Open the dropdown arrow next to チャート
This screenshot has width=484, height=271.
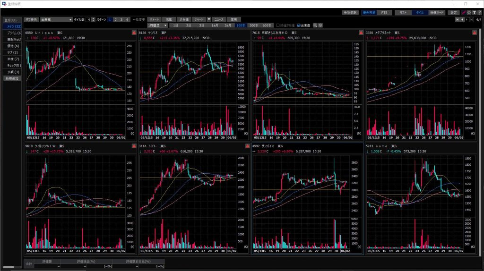(209, 19)
